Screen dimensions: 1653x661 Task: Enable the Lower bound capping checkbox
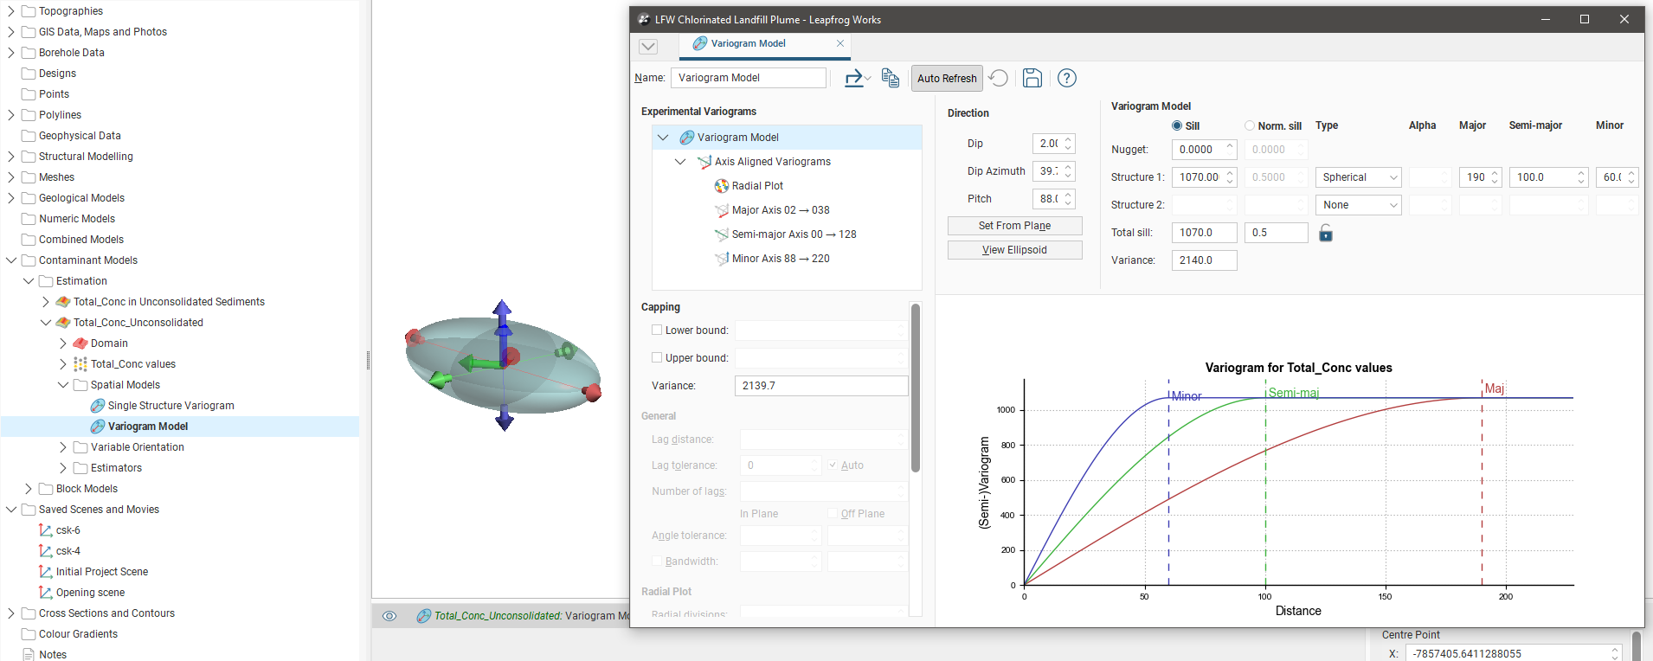[x=657, y=330]
